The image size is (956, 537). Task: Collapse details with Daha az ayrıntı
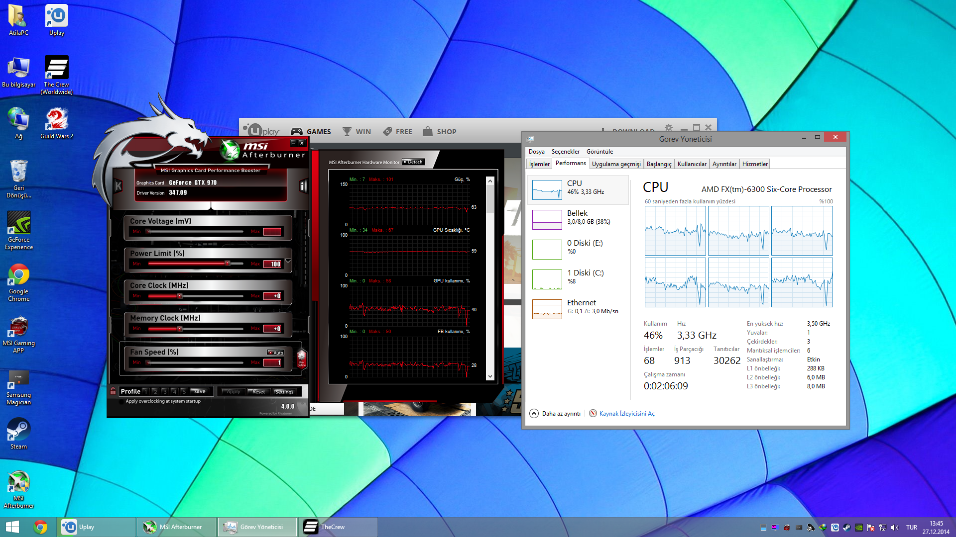point(555,414)
